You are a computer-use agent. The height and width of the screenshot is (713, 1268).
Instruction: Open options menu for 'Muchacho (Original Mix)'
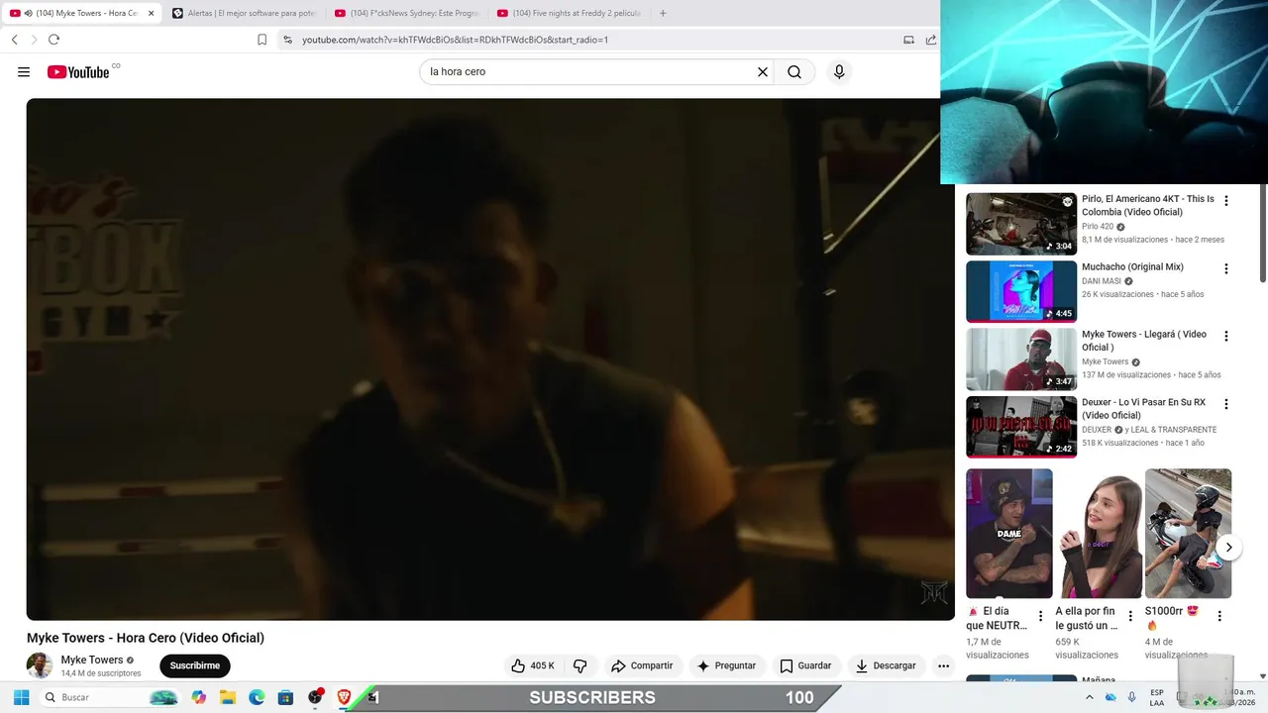click(1226, 268)
